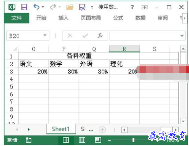The height and width of the screenshot is (146, 189).
Task: Select the row 1 header
Action: pyautogui.click(x=11, y=56)
